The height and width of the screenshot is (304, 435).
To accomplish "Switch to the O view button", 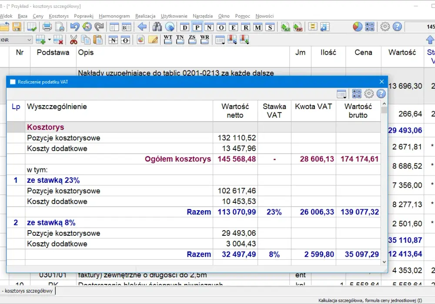I will (x=221, y=27).
